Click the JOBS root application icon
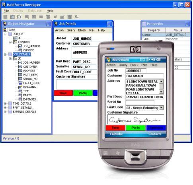This screenshot has height=185, width=193. click(x=5, y=30)
